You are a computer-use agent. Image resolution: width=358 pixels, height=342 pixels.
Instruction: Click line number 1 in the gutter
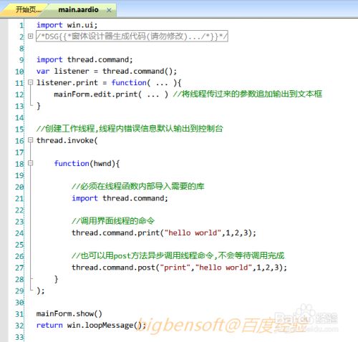point(21,25)
